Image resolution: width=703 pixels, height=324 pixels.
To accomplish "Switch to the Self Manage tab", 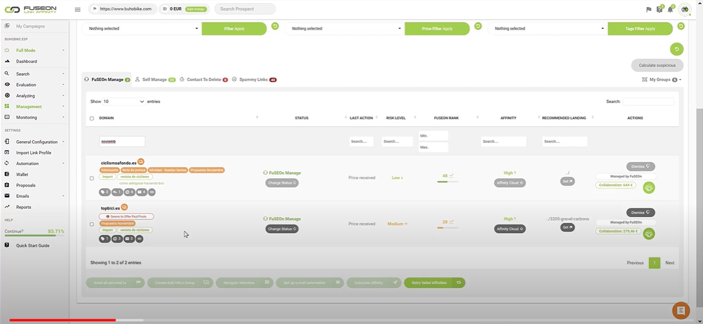I will (x=155, y=80).
